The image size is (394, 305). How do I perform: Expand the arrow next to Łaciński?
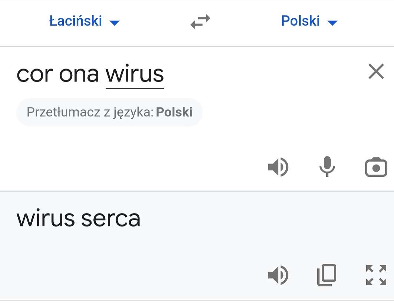tap(115, 23)
